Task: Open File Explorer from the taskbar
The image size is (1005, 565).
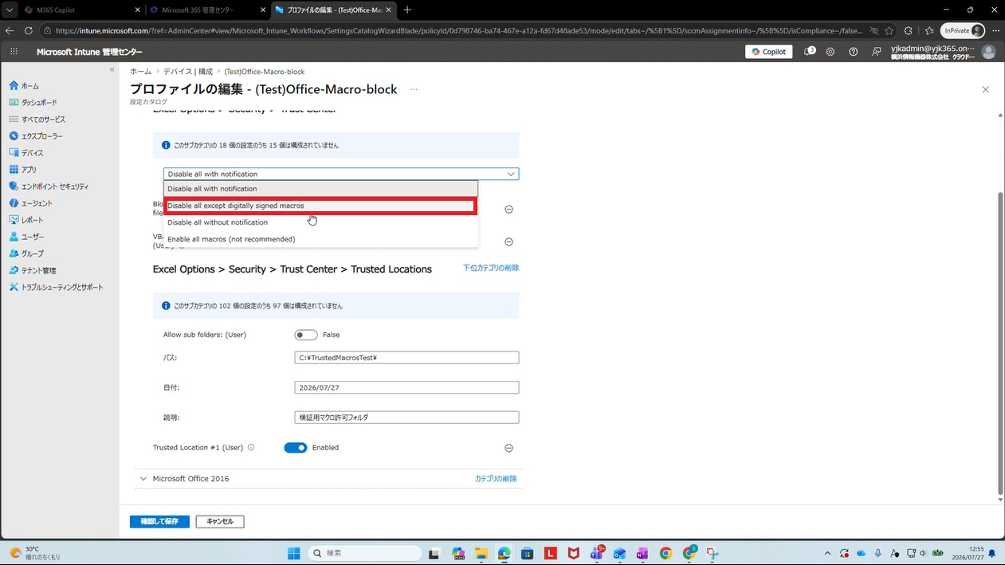Action: click(x=481, y=553)
